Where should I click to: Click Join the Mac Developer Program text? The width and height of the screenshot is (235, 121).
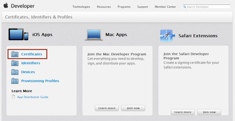pos(117,54)
